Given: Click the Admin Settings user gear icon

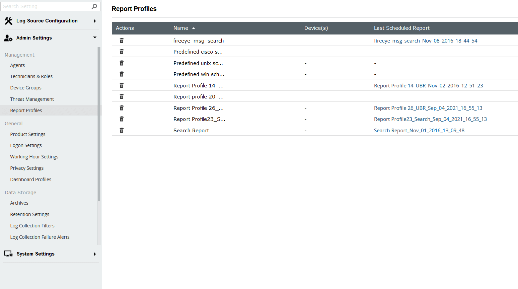Looking at the screenshot, I should tap(8, 38).
